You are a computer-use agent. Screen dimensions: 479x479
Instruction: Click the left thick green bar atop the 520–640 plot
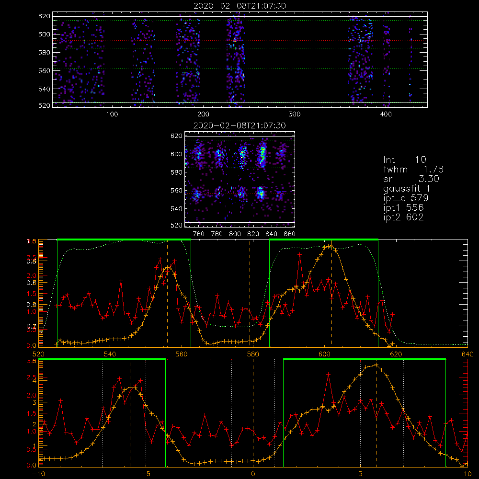point(124,240)
